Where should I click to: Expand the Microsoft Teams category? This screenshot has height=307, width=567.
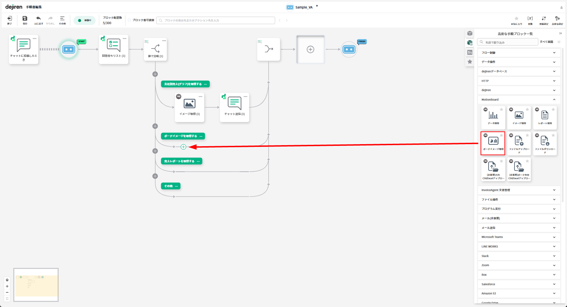click(x=518, y=237)
